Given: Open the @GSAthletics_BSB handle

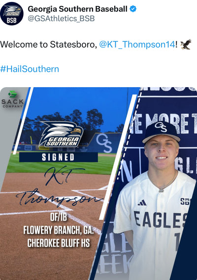Looking at the screenshot, I should click(x=61, y=19).
